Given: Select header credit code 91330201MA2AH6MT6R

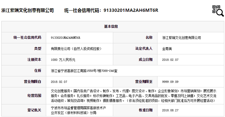Looking at the screenshot, I should pos(131,10).
